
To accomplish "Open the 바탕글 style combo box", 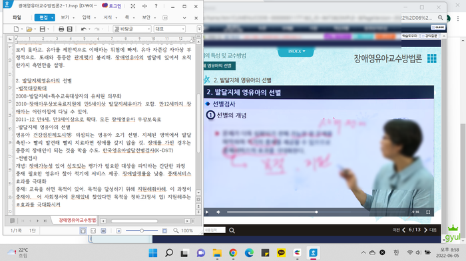I will coord(132,29).
